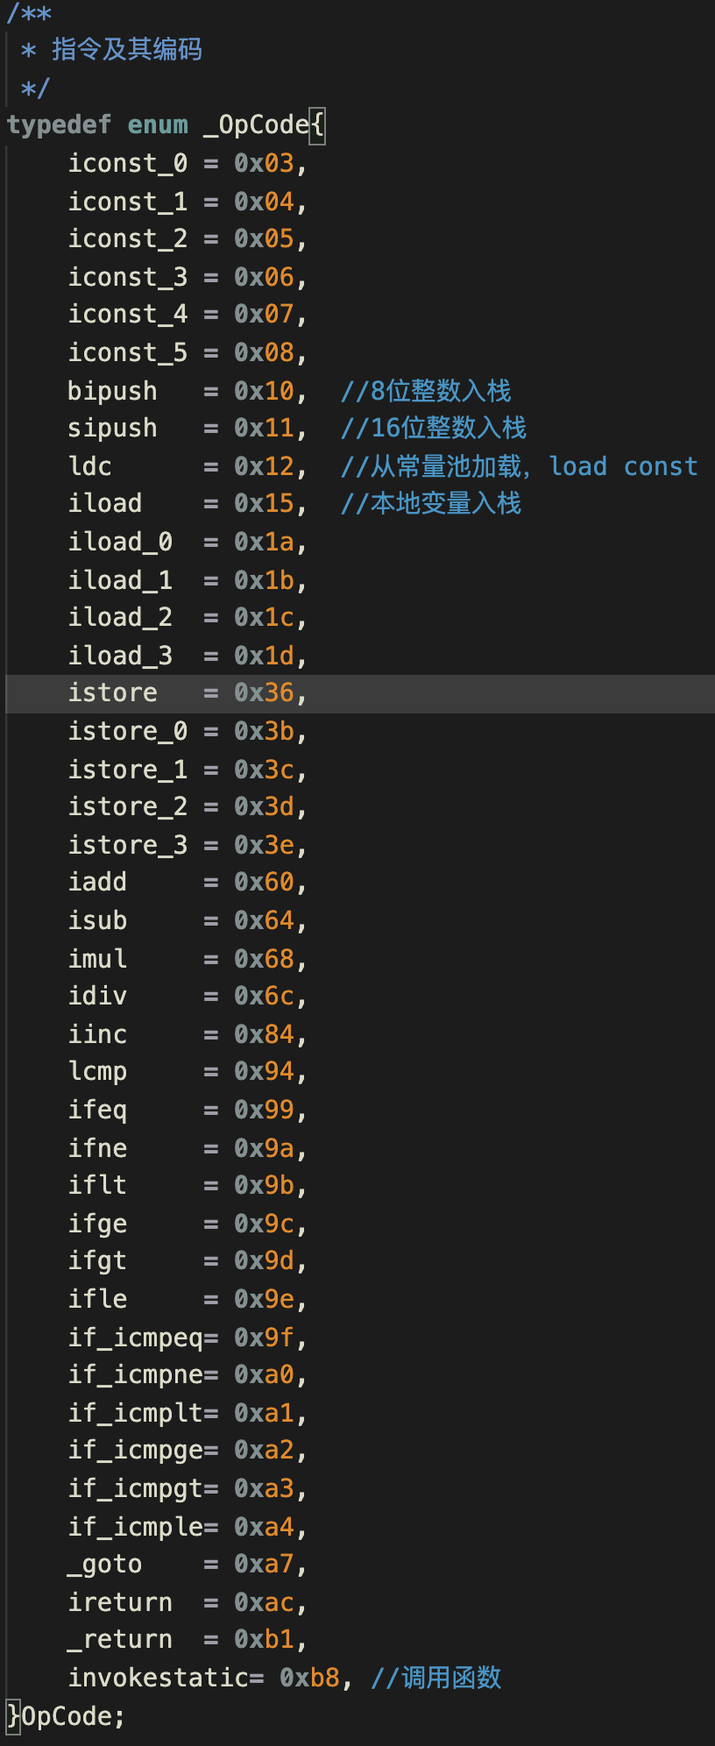Click the 0x3e value of istore_3
This screenshot has width=715, height=1746.
tap(264, 845)
